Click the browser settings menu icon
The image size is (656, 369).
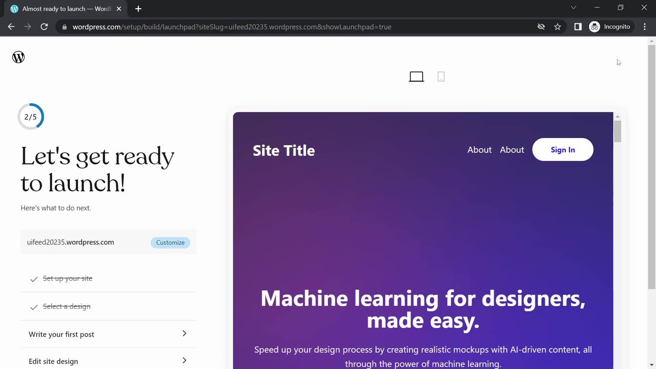646,27
